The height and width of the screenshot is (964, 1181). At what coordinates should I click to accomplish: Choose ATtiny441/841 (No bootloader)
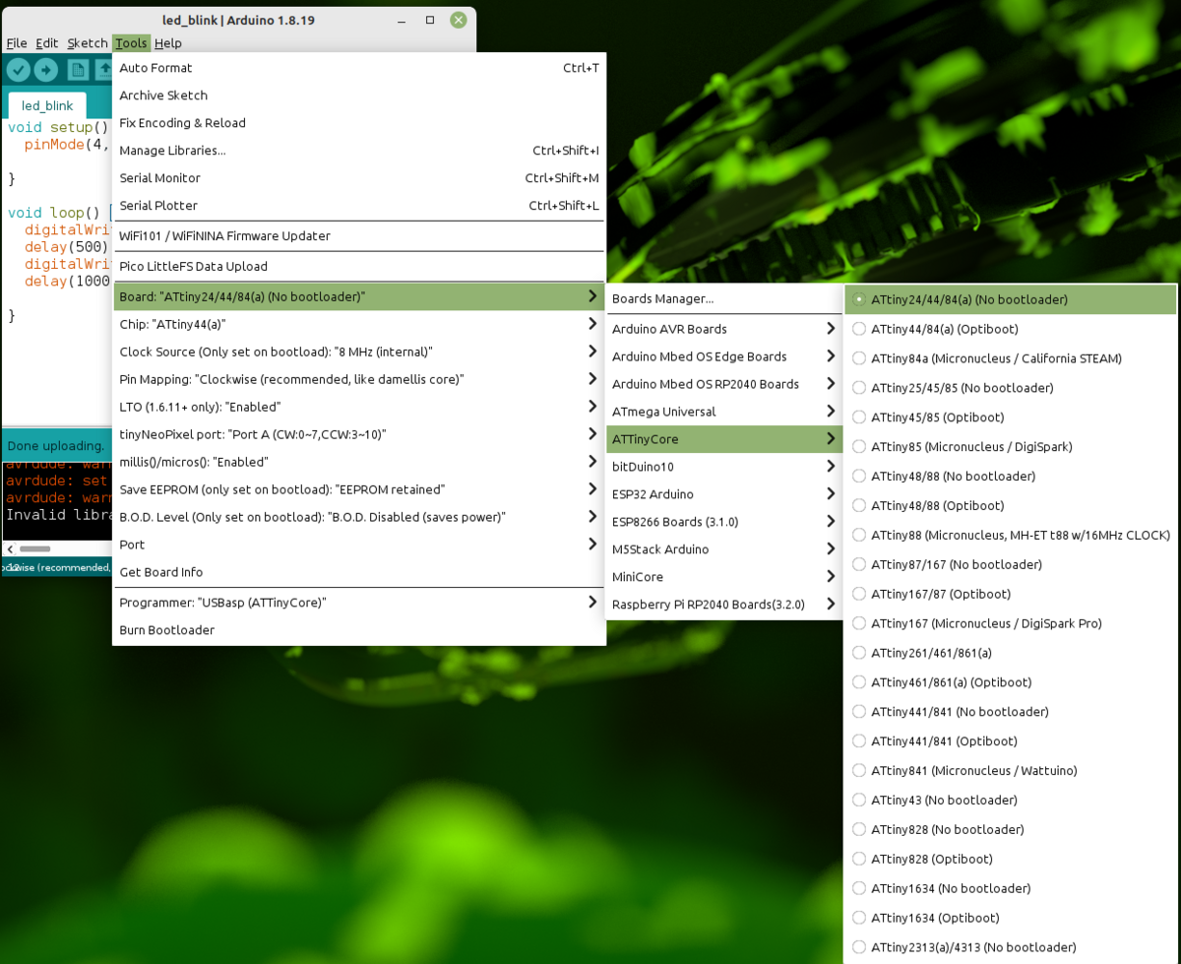click(x=1011, y=712)
